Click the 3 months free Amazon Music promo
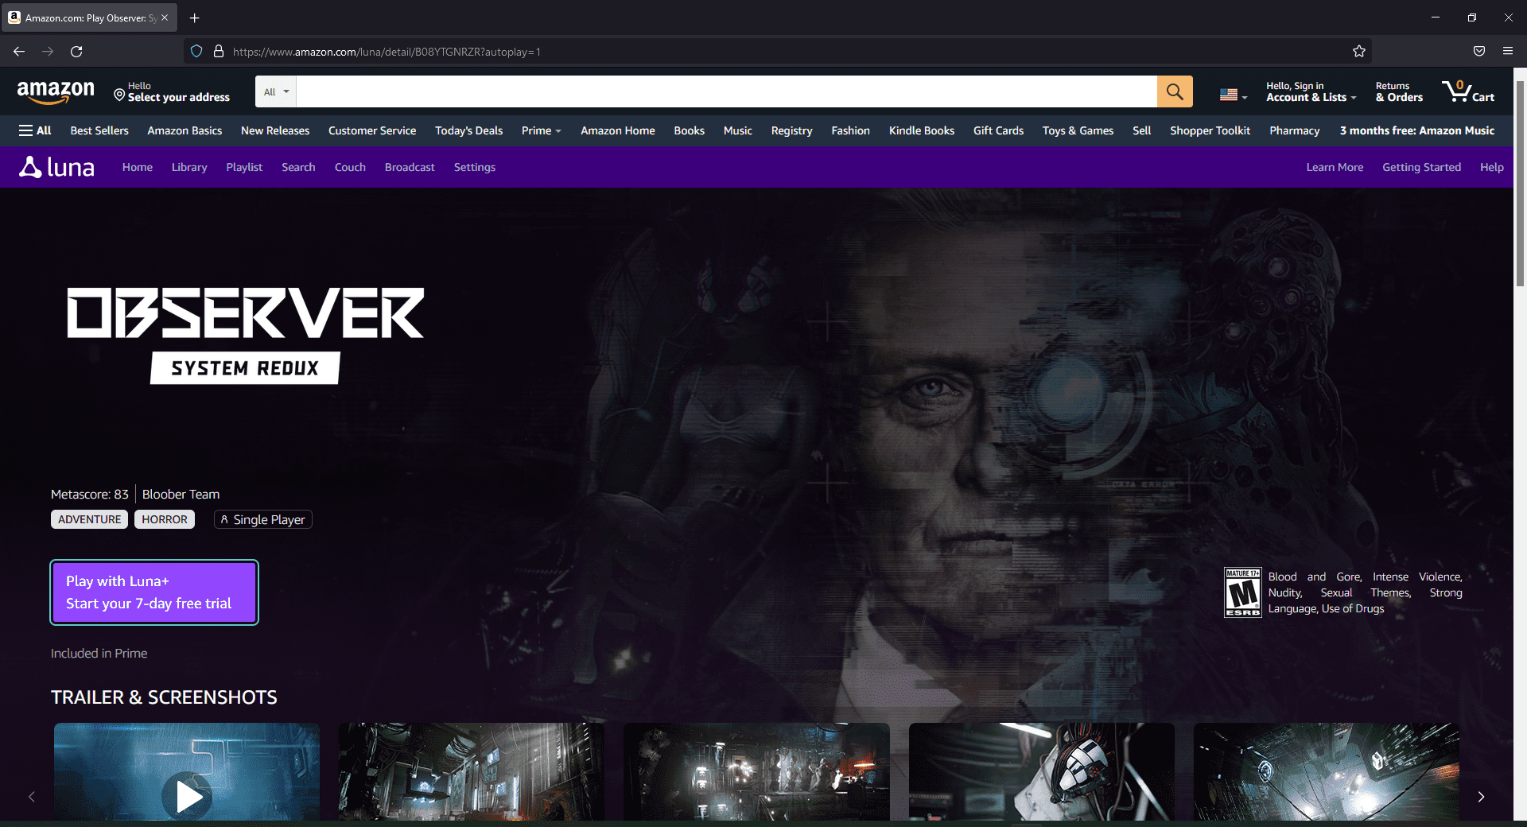The width and height of the screenshot is (1527, 827). pyautogui.click(x=1416, y=130)
